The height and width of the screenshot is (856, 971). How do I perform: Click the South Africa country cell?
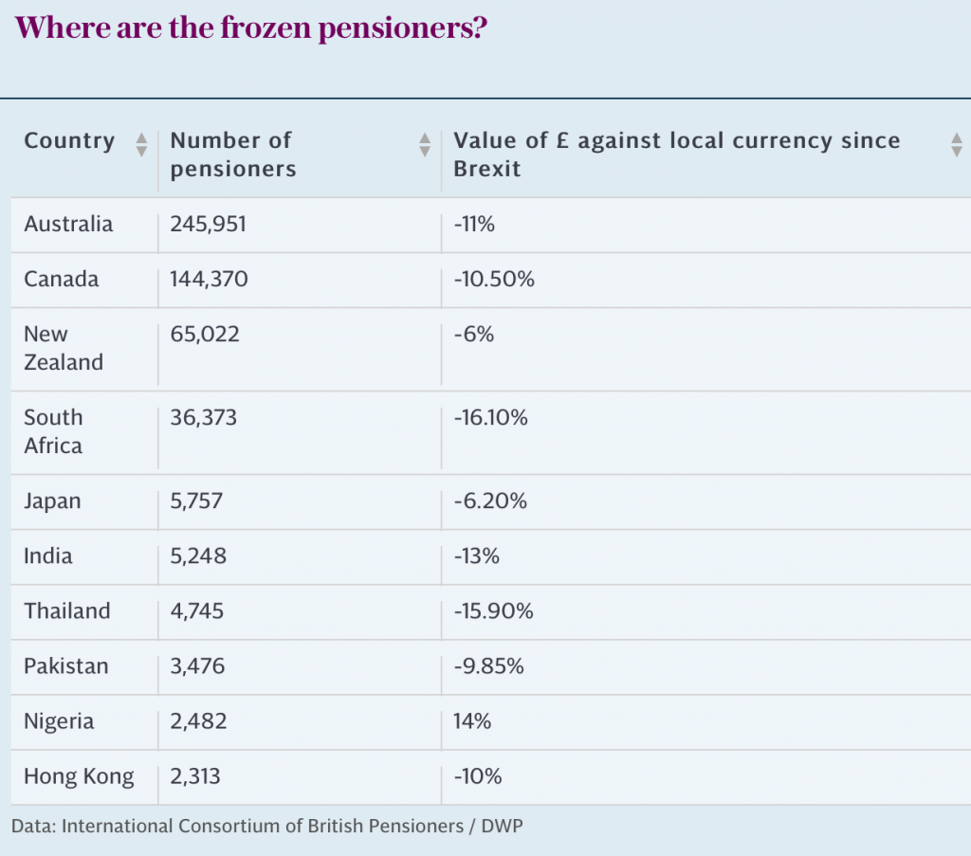(x=53, y=431)
